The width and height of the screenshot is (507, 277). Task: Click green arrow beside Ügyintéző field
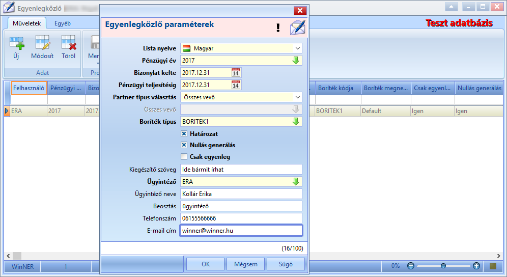click(296, 182)
